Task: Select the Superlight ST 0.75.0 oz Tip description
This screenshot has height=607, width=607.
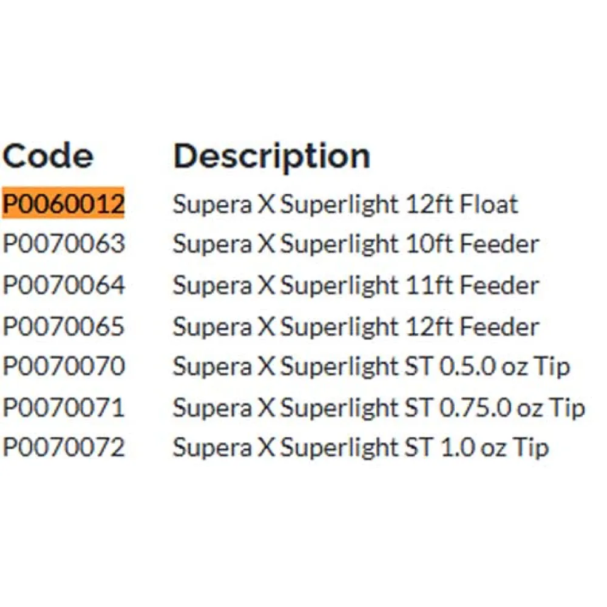Action: 379,407
